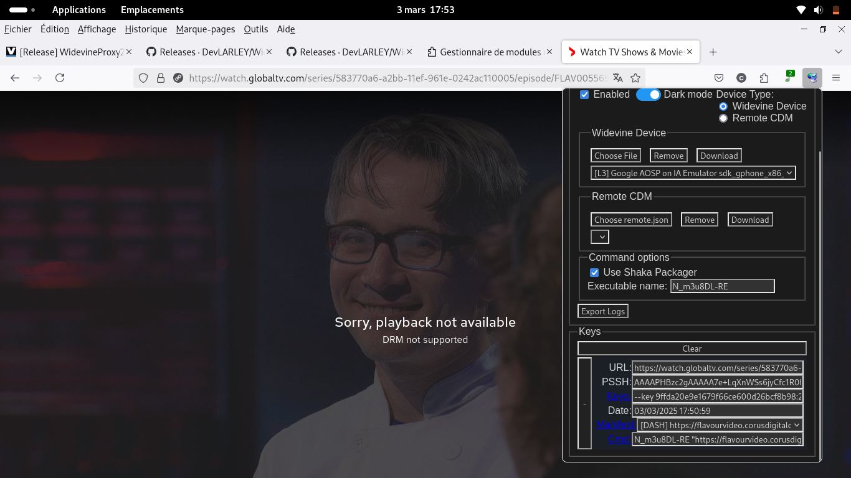
Task: Select the Widevine Device radio button
Action: pyautogui.click(x=723, y=106)
